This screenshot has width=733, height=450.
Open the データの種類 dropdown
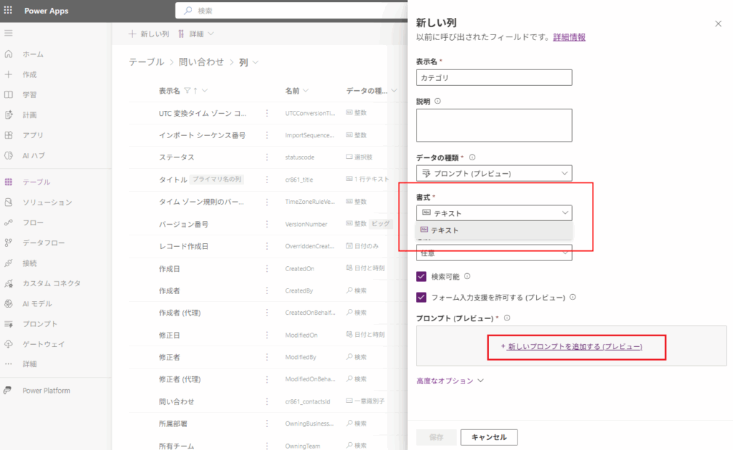[493, 173]
